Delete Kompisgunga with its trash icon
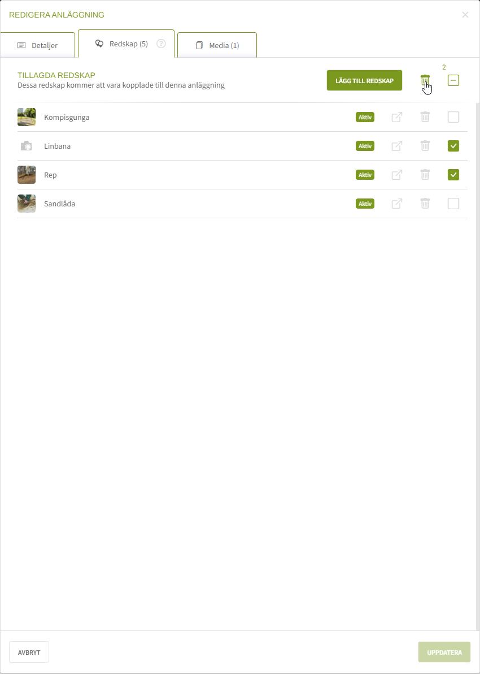480x674 pixels. point(425,117)
